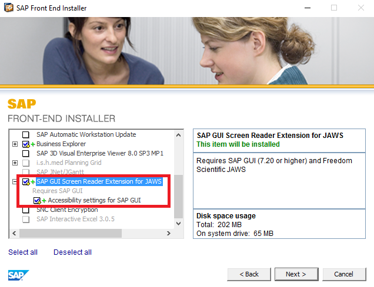The image size is (374, 287).
Task: Click 'This item will be installed' text
Action: [238, 144]
